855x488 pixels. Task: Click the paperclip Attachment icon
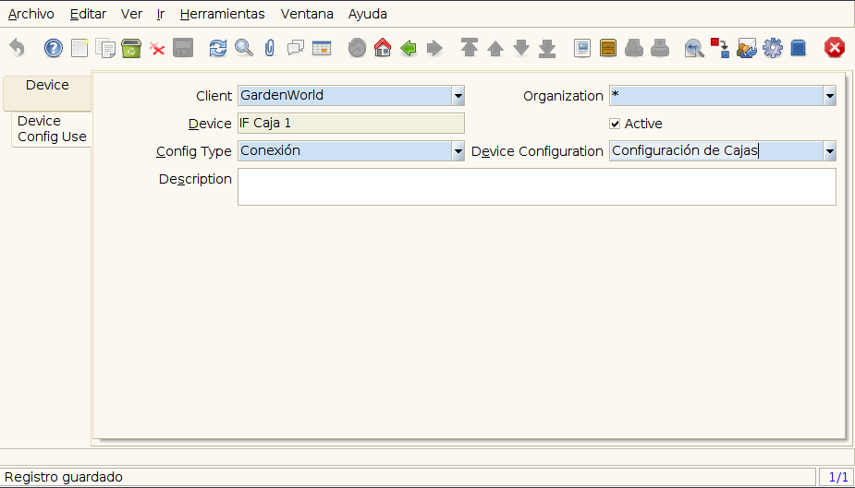[x=270, y=48]
